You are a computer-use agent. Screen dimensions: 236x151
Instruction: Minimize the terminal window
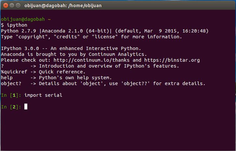coord(11,5)
